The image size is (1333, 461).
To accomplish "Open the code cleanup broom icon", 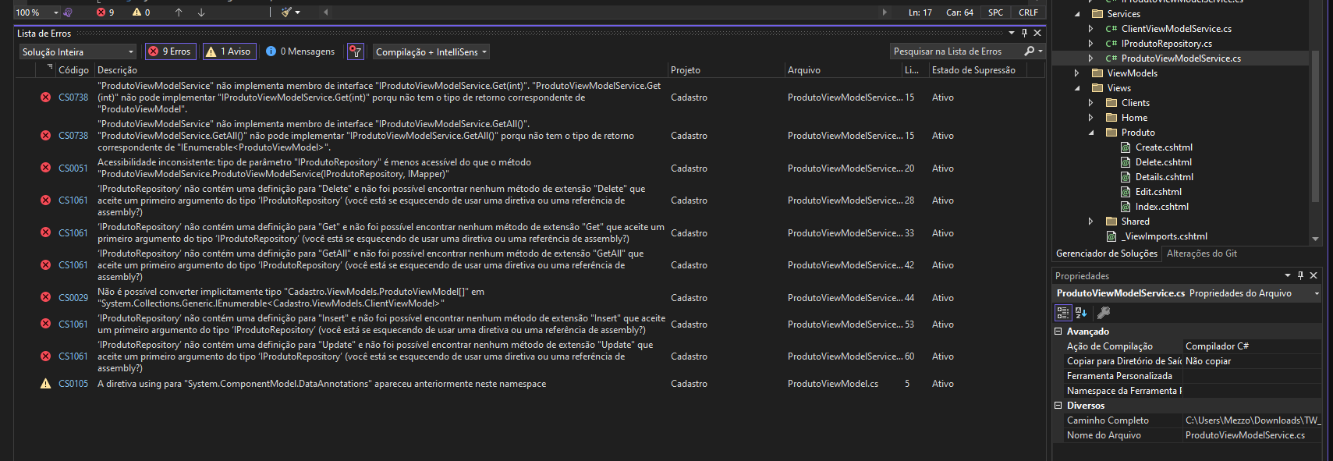I will (287, 12).
